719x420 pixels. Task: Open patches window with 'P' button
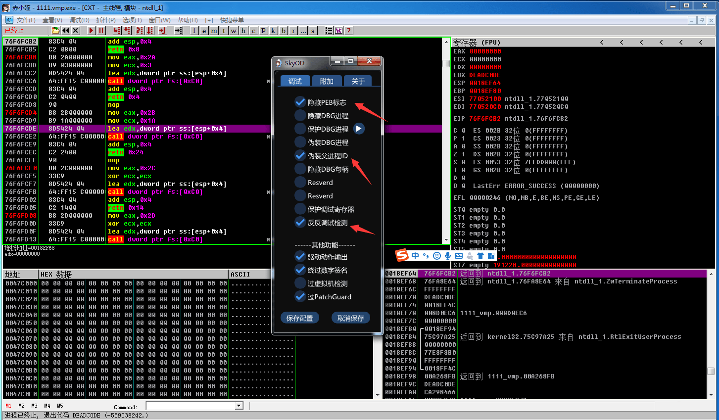tap(263, 31)
